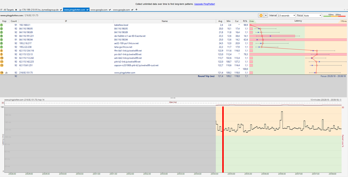Click the red packet loss bar on timeline
Viewport: 348px width, 177px height.
click(223, 139)
